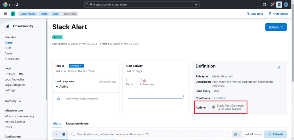
Task: Open the newsfeed celebration icon
Action: (x=272, y=4)
